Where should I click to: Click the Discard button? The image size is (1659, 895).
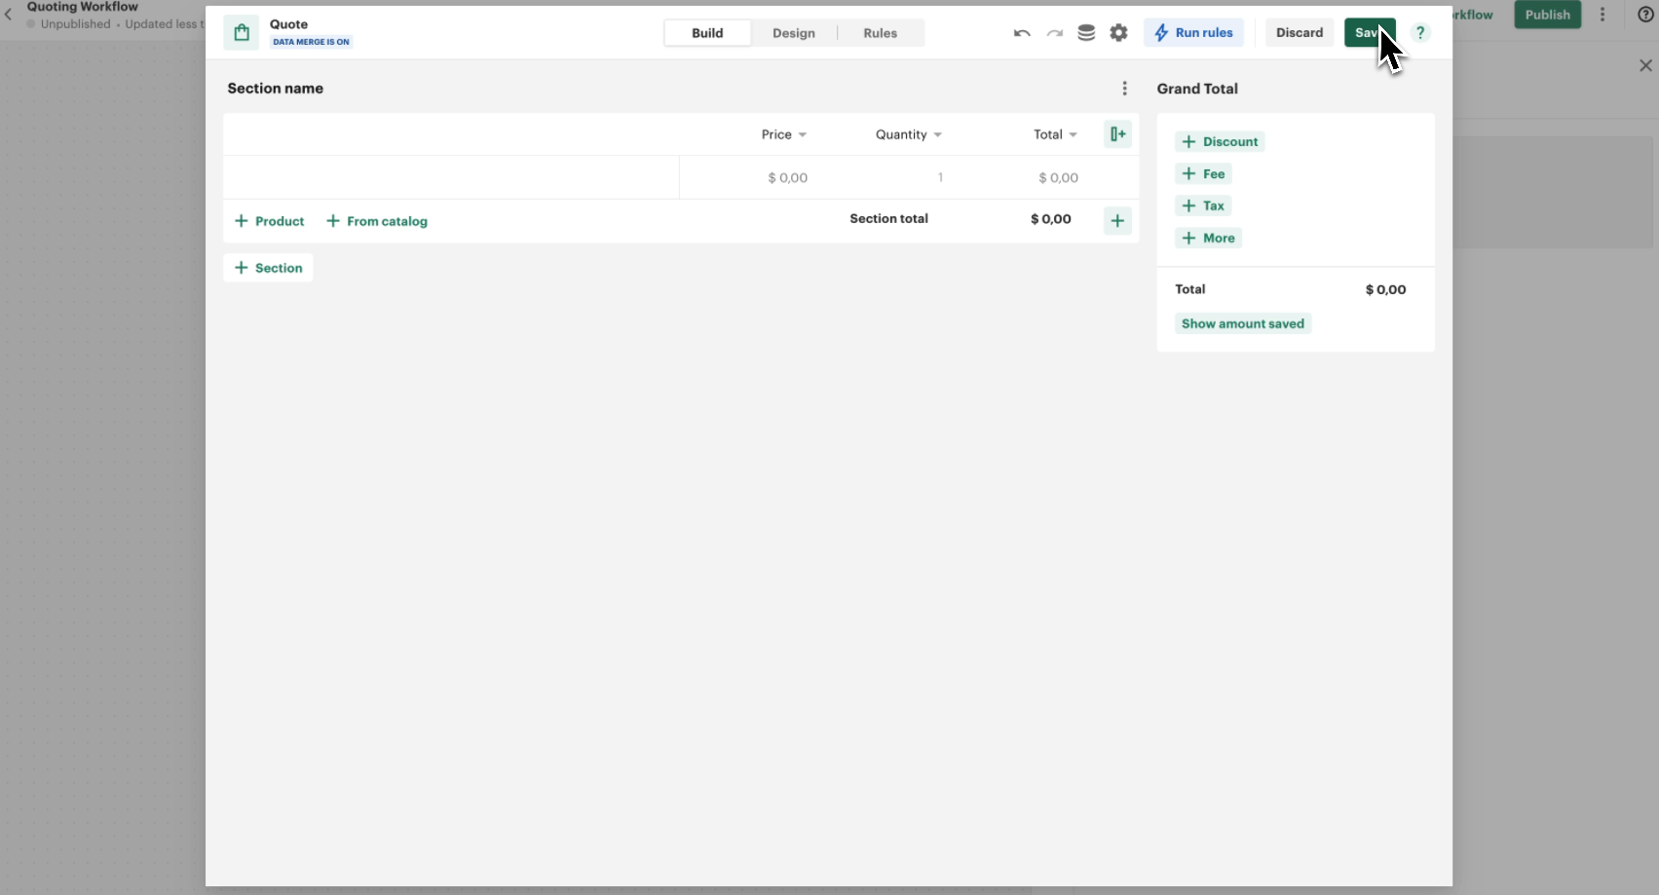coord(1300,33)
